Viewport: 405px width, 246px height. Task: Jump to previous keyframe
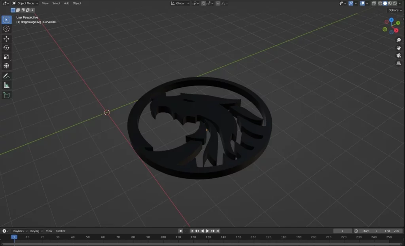tap(197, 231)
